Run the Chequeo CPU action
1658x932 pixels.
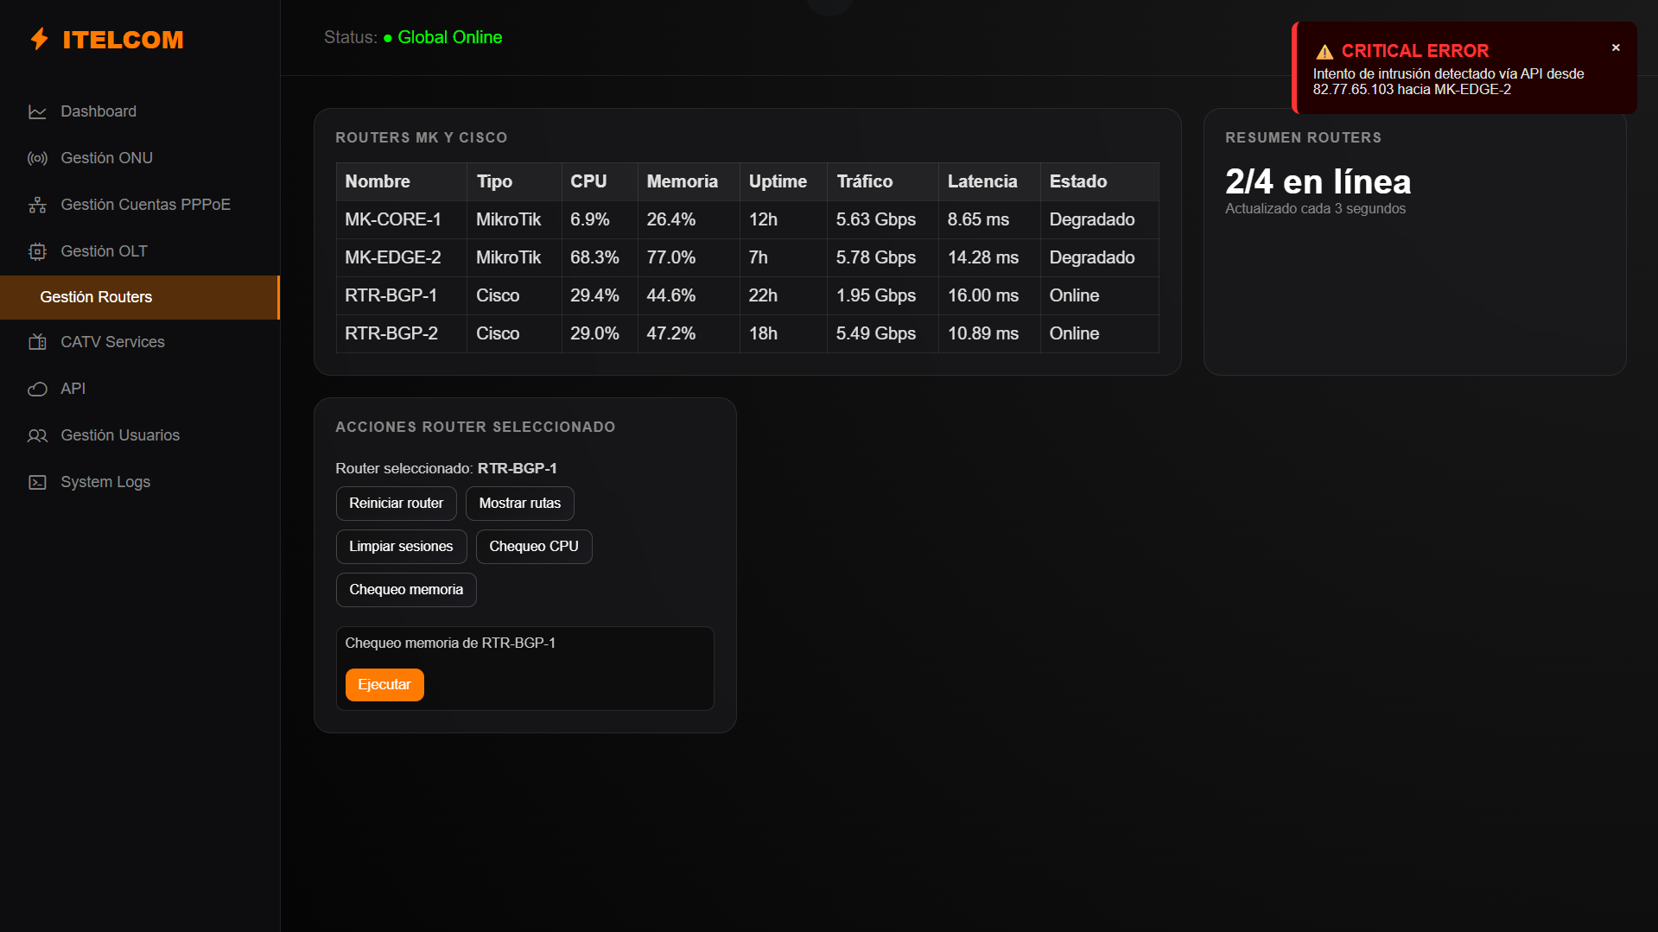tap(534, 547)
